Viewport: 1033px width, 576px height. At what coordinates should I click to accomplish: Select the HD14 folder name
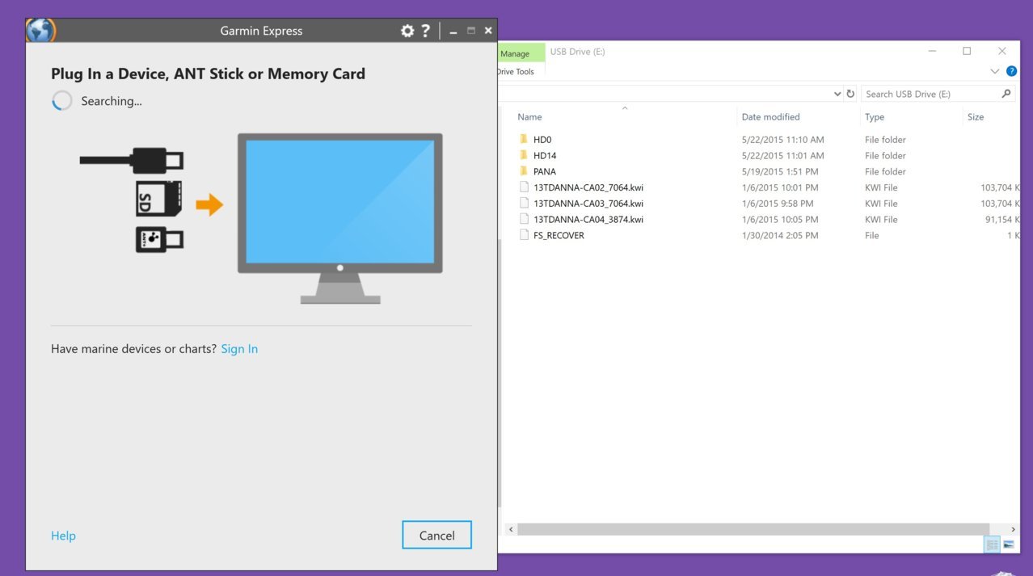[545, 155]
